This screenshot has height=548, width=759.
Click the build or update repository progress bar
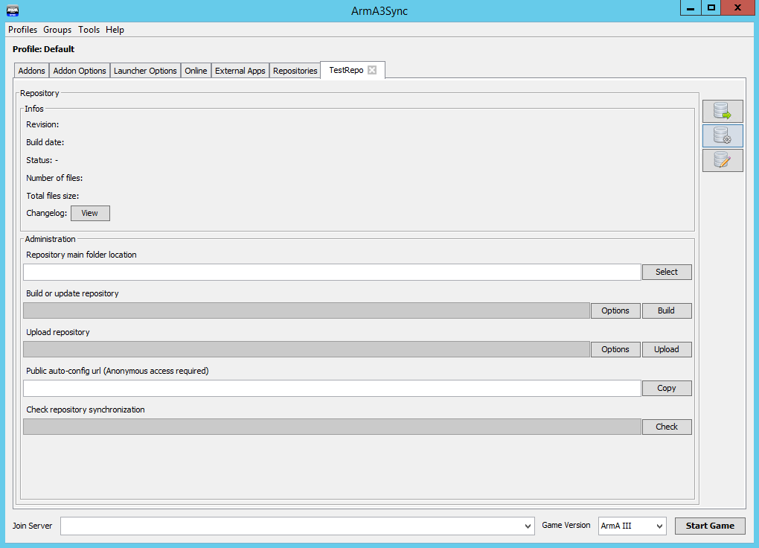point(307,310)
